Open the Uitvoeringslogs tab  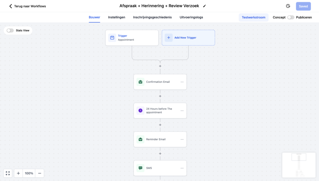click(x=191, y=17)
